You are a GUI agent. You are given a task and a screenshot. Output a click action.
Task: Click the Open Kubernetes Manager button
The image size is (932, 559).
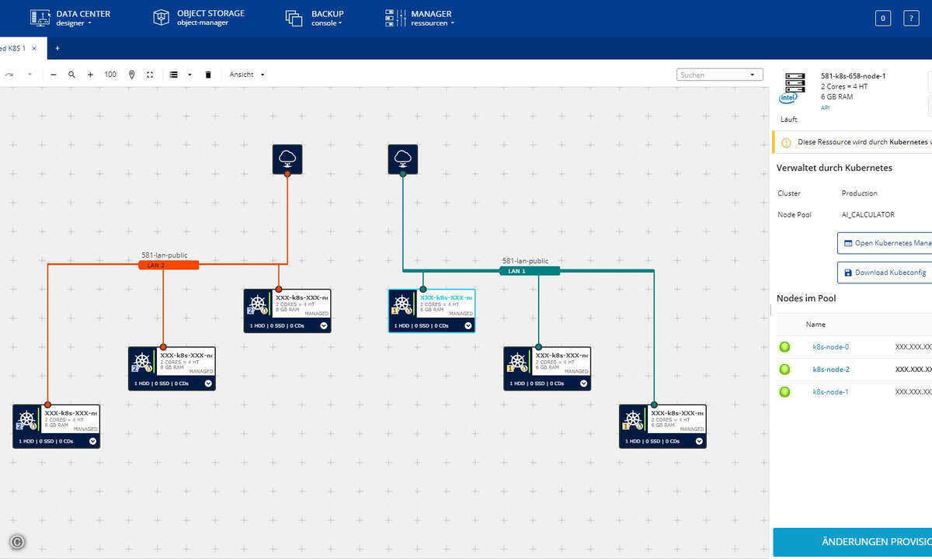click(884, 243)
